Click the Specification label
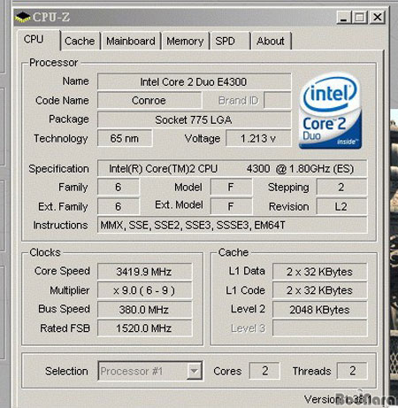Image resolution: width=398 pixels, height=408 pixels. (59, 169)
